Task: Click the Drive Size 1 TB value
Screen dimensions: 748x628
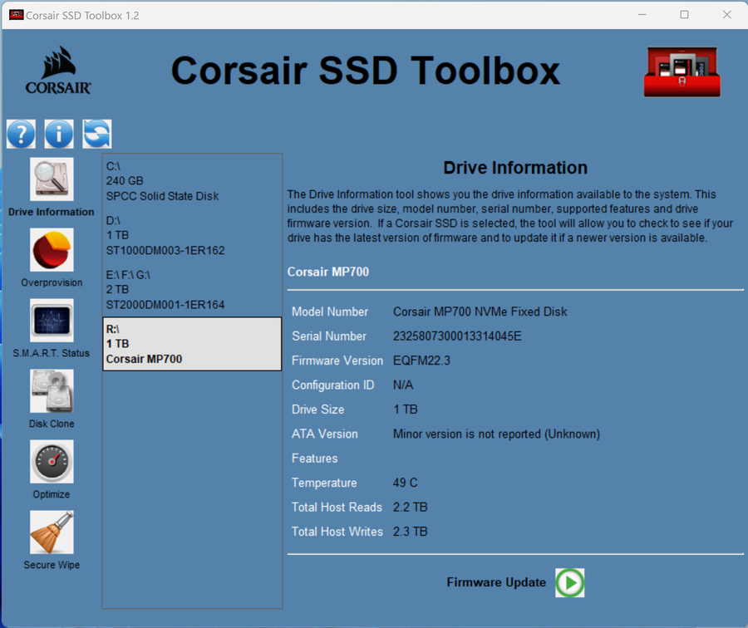Action: click(x=406, y=410)
